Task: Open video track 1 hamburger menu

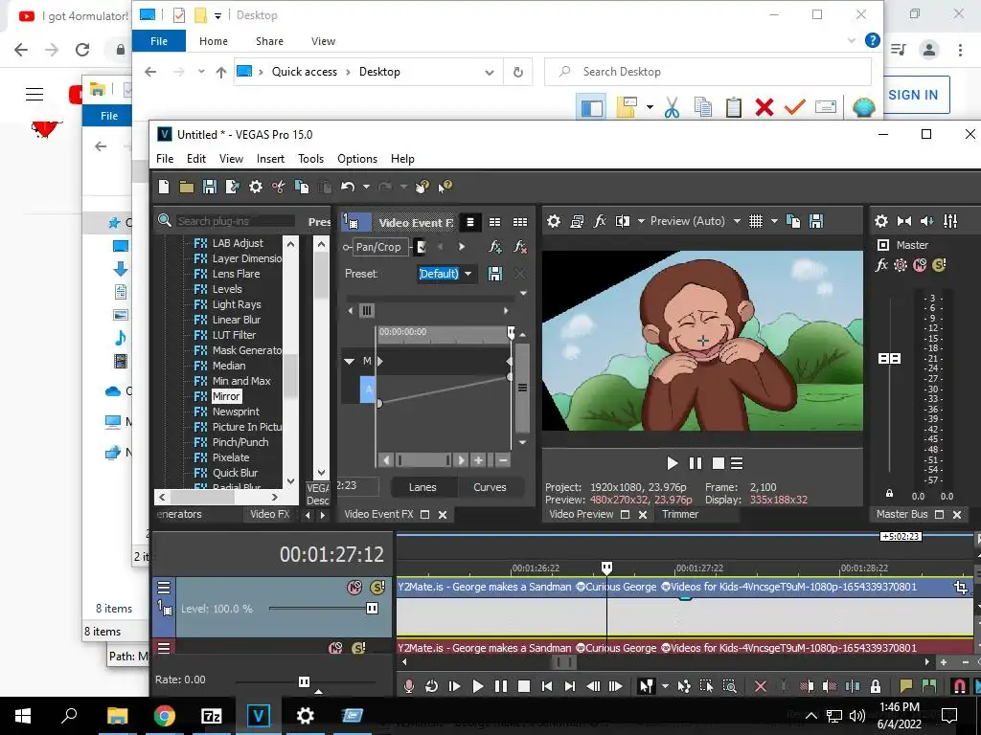Action: coord(164,588)
